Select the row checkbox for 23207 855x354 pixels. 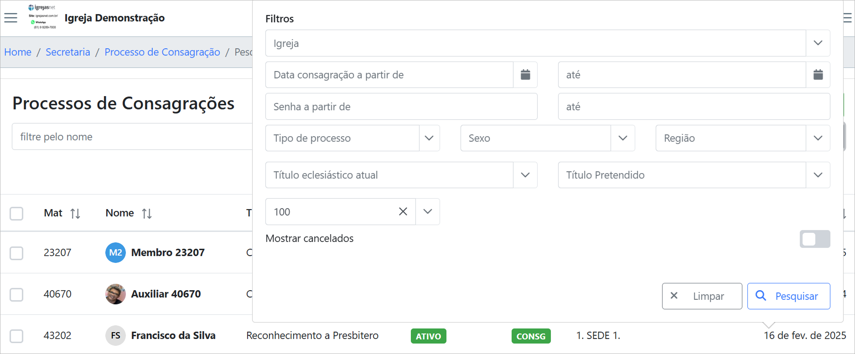[x=16, y=253]
